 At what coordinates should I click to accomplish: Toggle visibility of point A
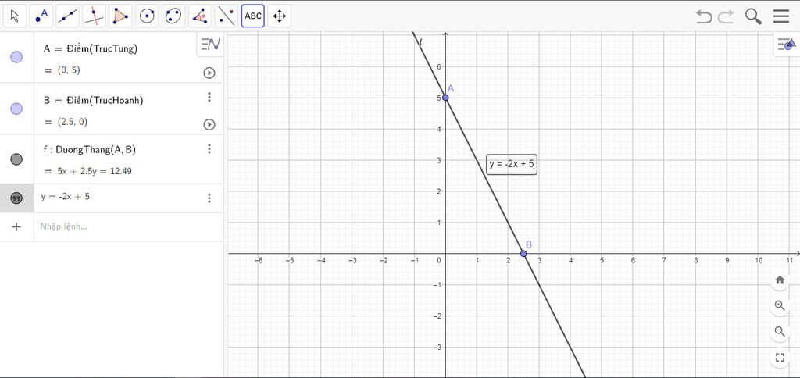pyautogui.click(x=16, y=57)
